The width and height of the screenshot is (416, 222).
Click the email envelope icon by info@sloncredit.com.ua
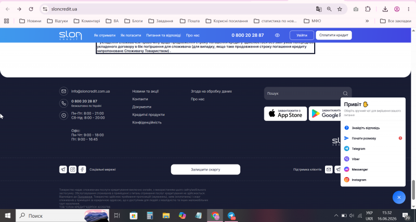(64, 92)
